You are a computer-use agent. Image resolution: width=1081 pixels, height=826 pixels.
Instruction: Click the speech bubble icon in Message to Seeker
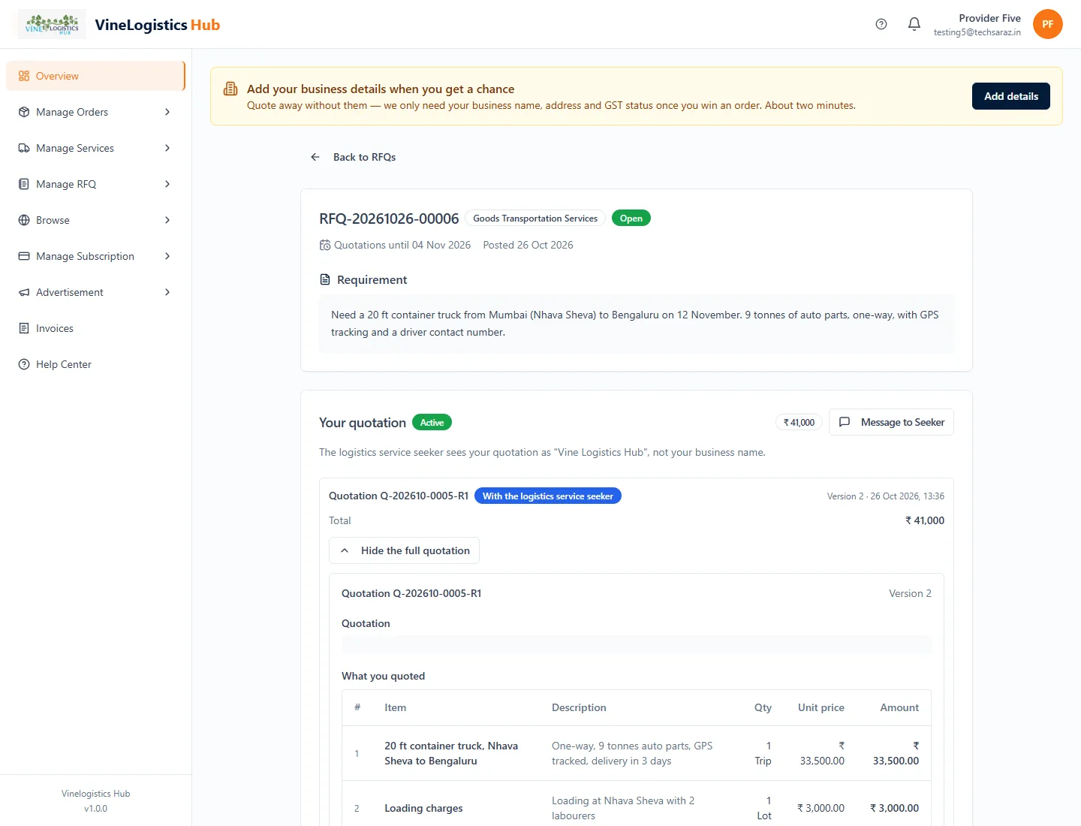(x=845, y=422)
